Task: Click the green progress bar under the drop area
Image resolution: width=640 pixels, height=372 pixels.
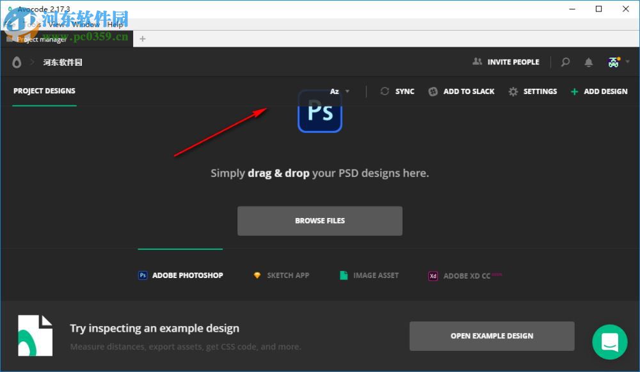Action: (180, 251)
